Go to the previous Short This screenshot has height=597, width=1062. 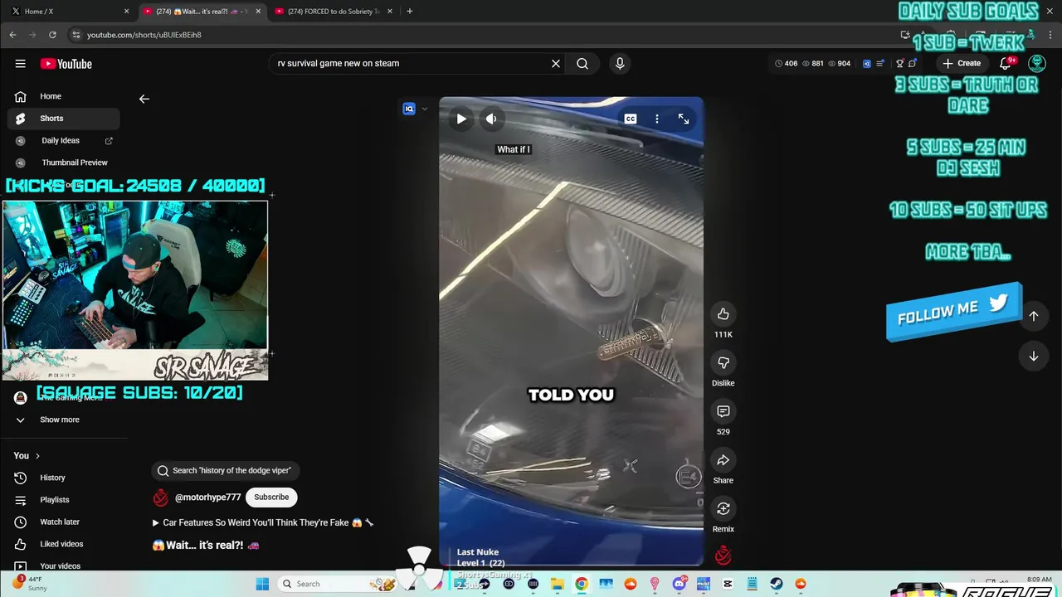[x=1034, y=315]
